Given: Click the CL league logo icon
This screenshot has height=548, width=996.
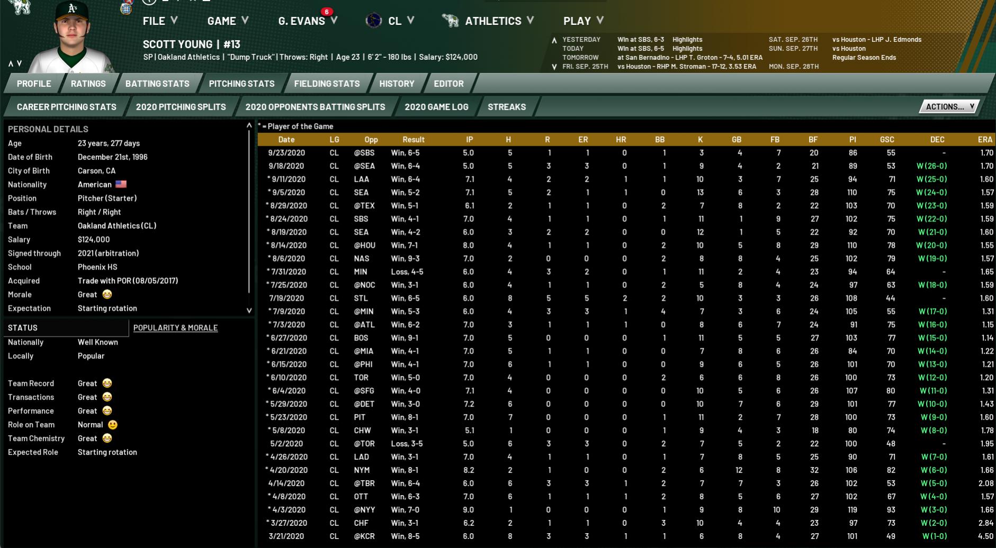Looking at the screenshot, I should tap(373, 21).
